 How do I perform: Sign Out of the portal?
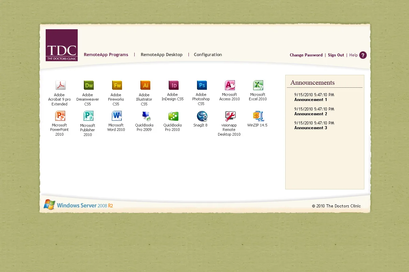pos(336,55)
